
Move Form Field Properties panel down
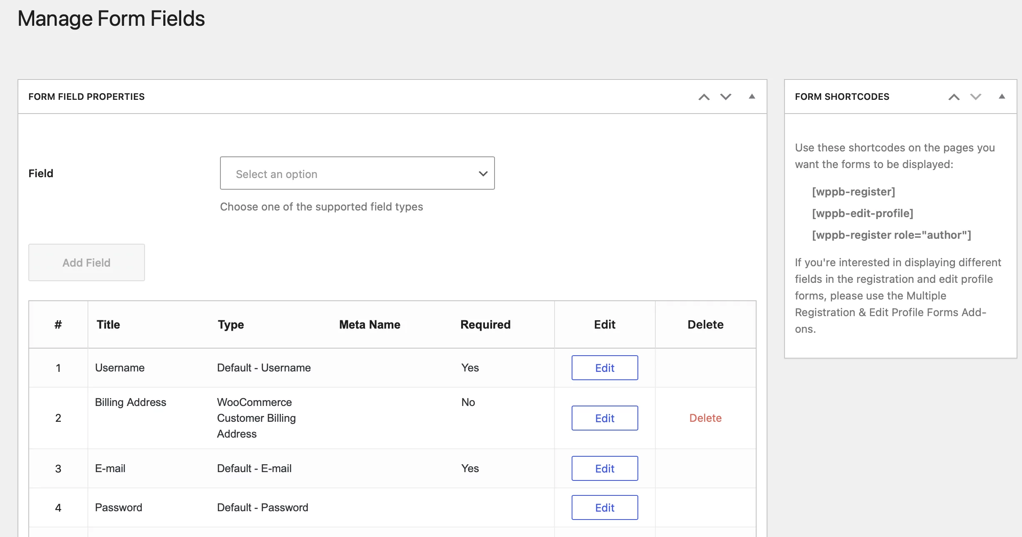pos(726,97)
